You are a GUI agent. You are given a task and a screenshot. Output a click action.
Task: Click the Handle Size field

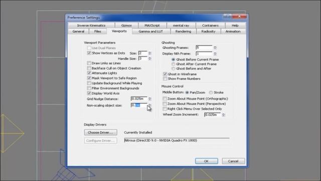[x=143, y=58]
